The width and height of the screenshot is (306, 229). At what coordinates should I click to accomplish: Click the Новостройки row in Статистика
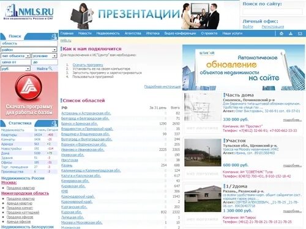29,148
